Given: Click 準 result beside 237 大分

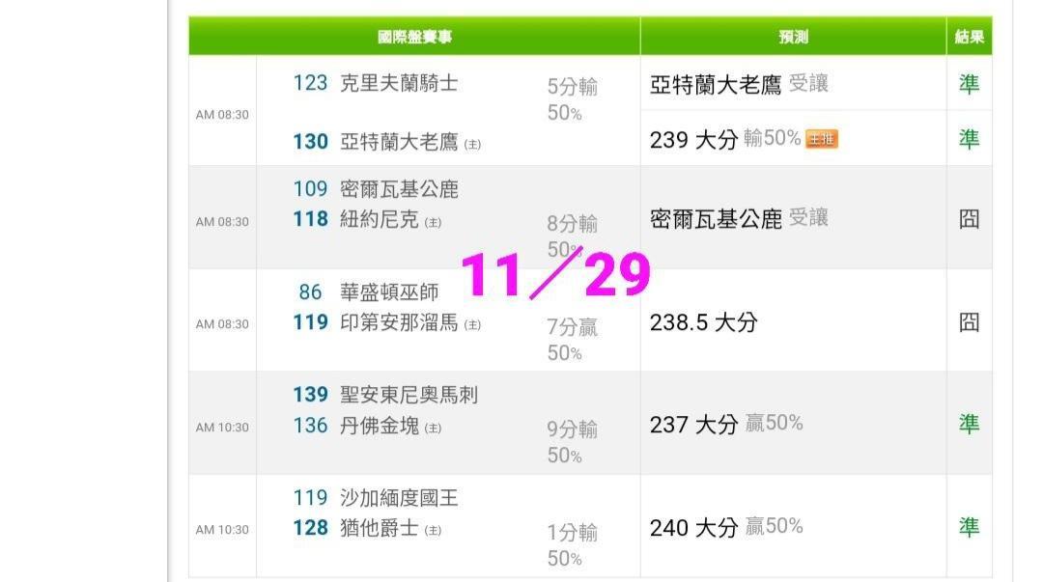Looking at the screenshot, I should click(x=969, y=424).
